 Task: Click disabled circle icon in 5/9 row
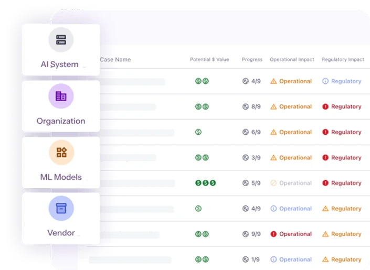point(273,183)
